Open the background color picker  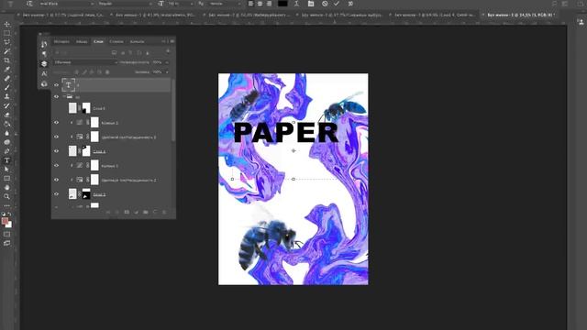click(x=9, y=225)
